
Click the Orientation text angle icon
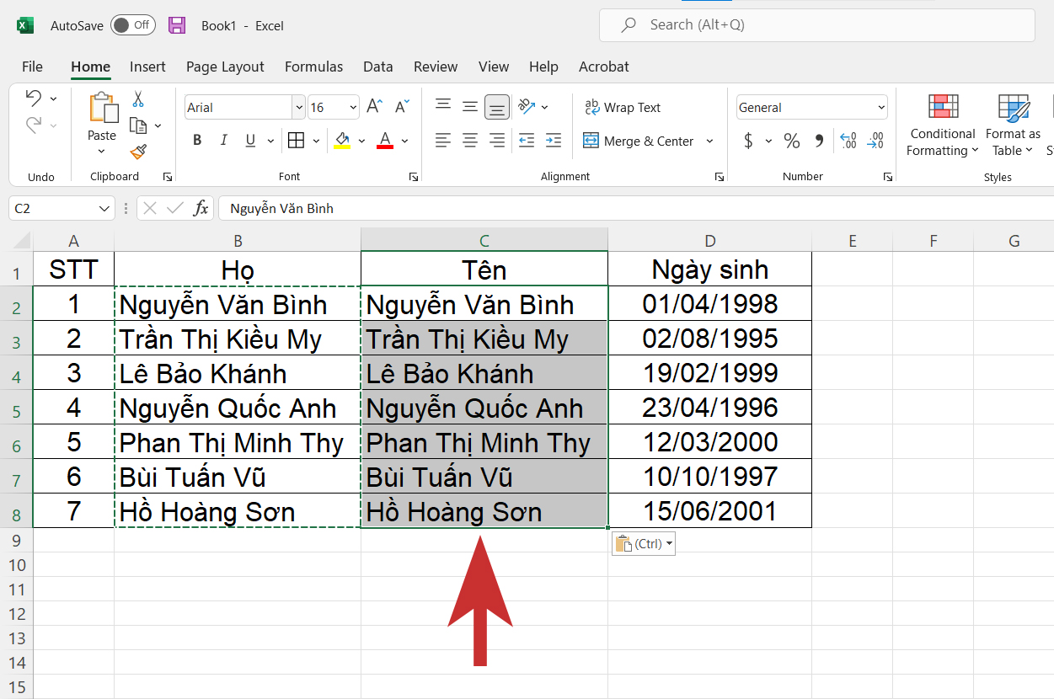[527, 107]
